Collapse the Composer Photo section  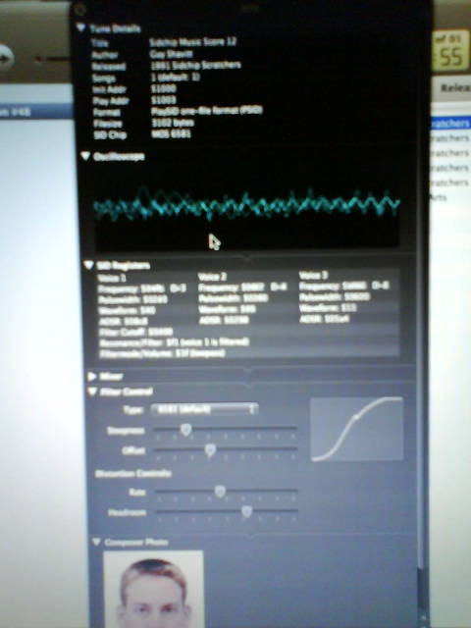tap(96, 542)
